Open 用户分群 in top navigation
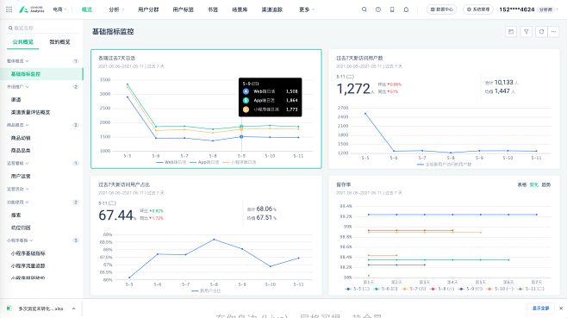 148,9
